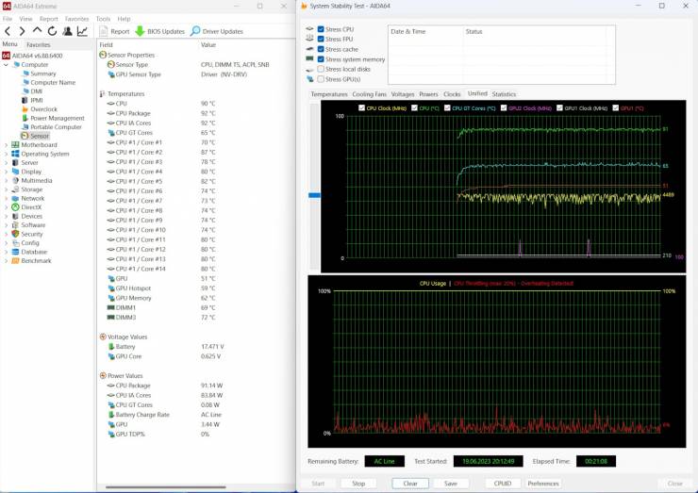Switch to the Temperatures tab
This screenshot has width=698, height=493.
click(x=329, y=94)
